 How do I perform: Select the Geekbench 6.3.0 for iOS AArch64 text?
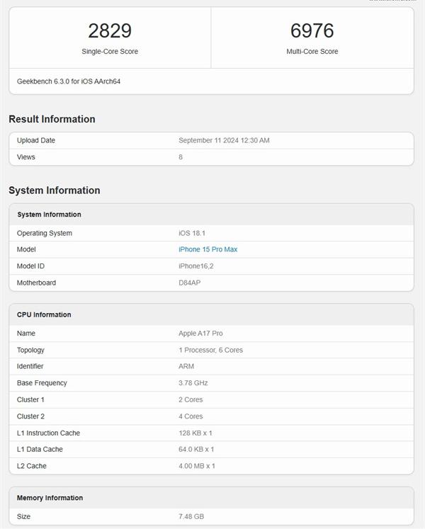pos(69,81)
